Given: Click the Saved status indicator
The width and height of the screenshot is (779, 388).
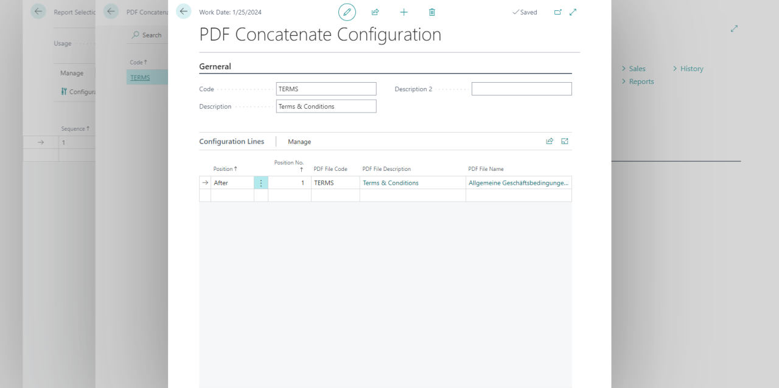Looking at the screenshot, I should pyautogui.click(x=525, y=12).
